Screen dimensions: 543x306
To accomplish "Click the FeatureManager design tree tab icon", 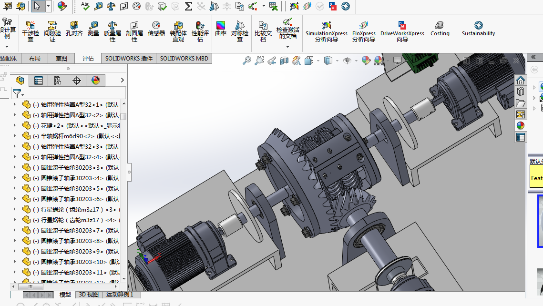I will click(x=20, y=81).
